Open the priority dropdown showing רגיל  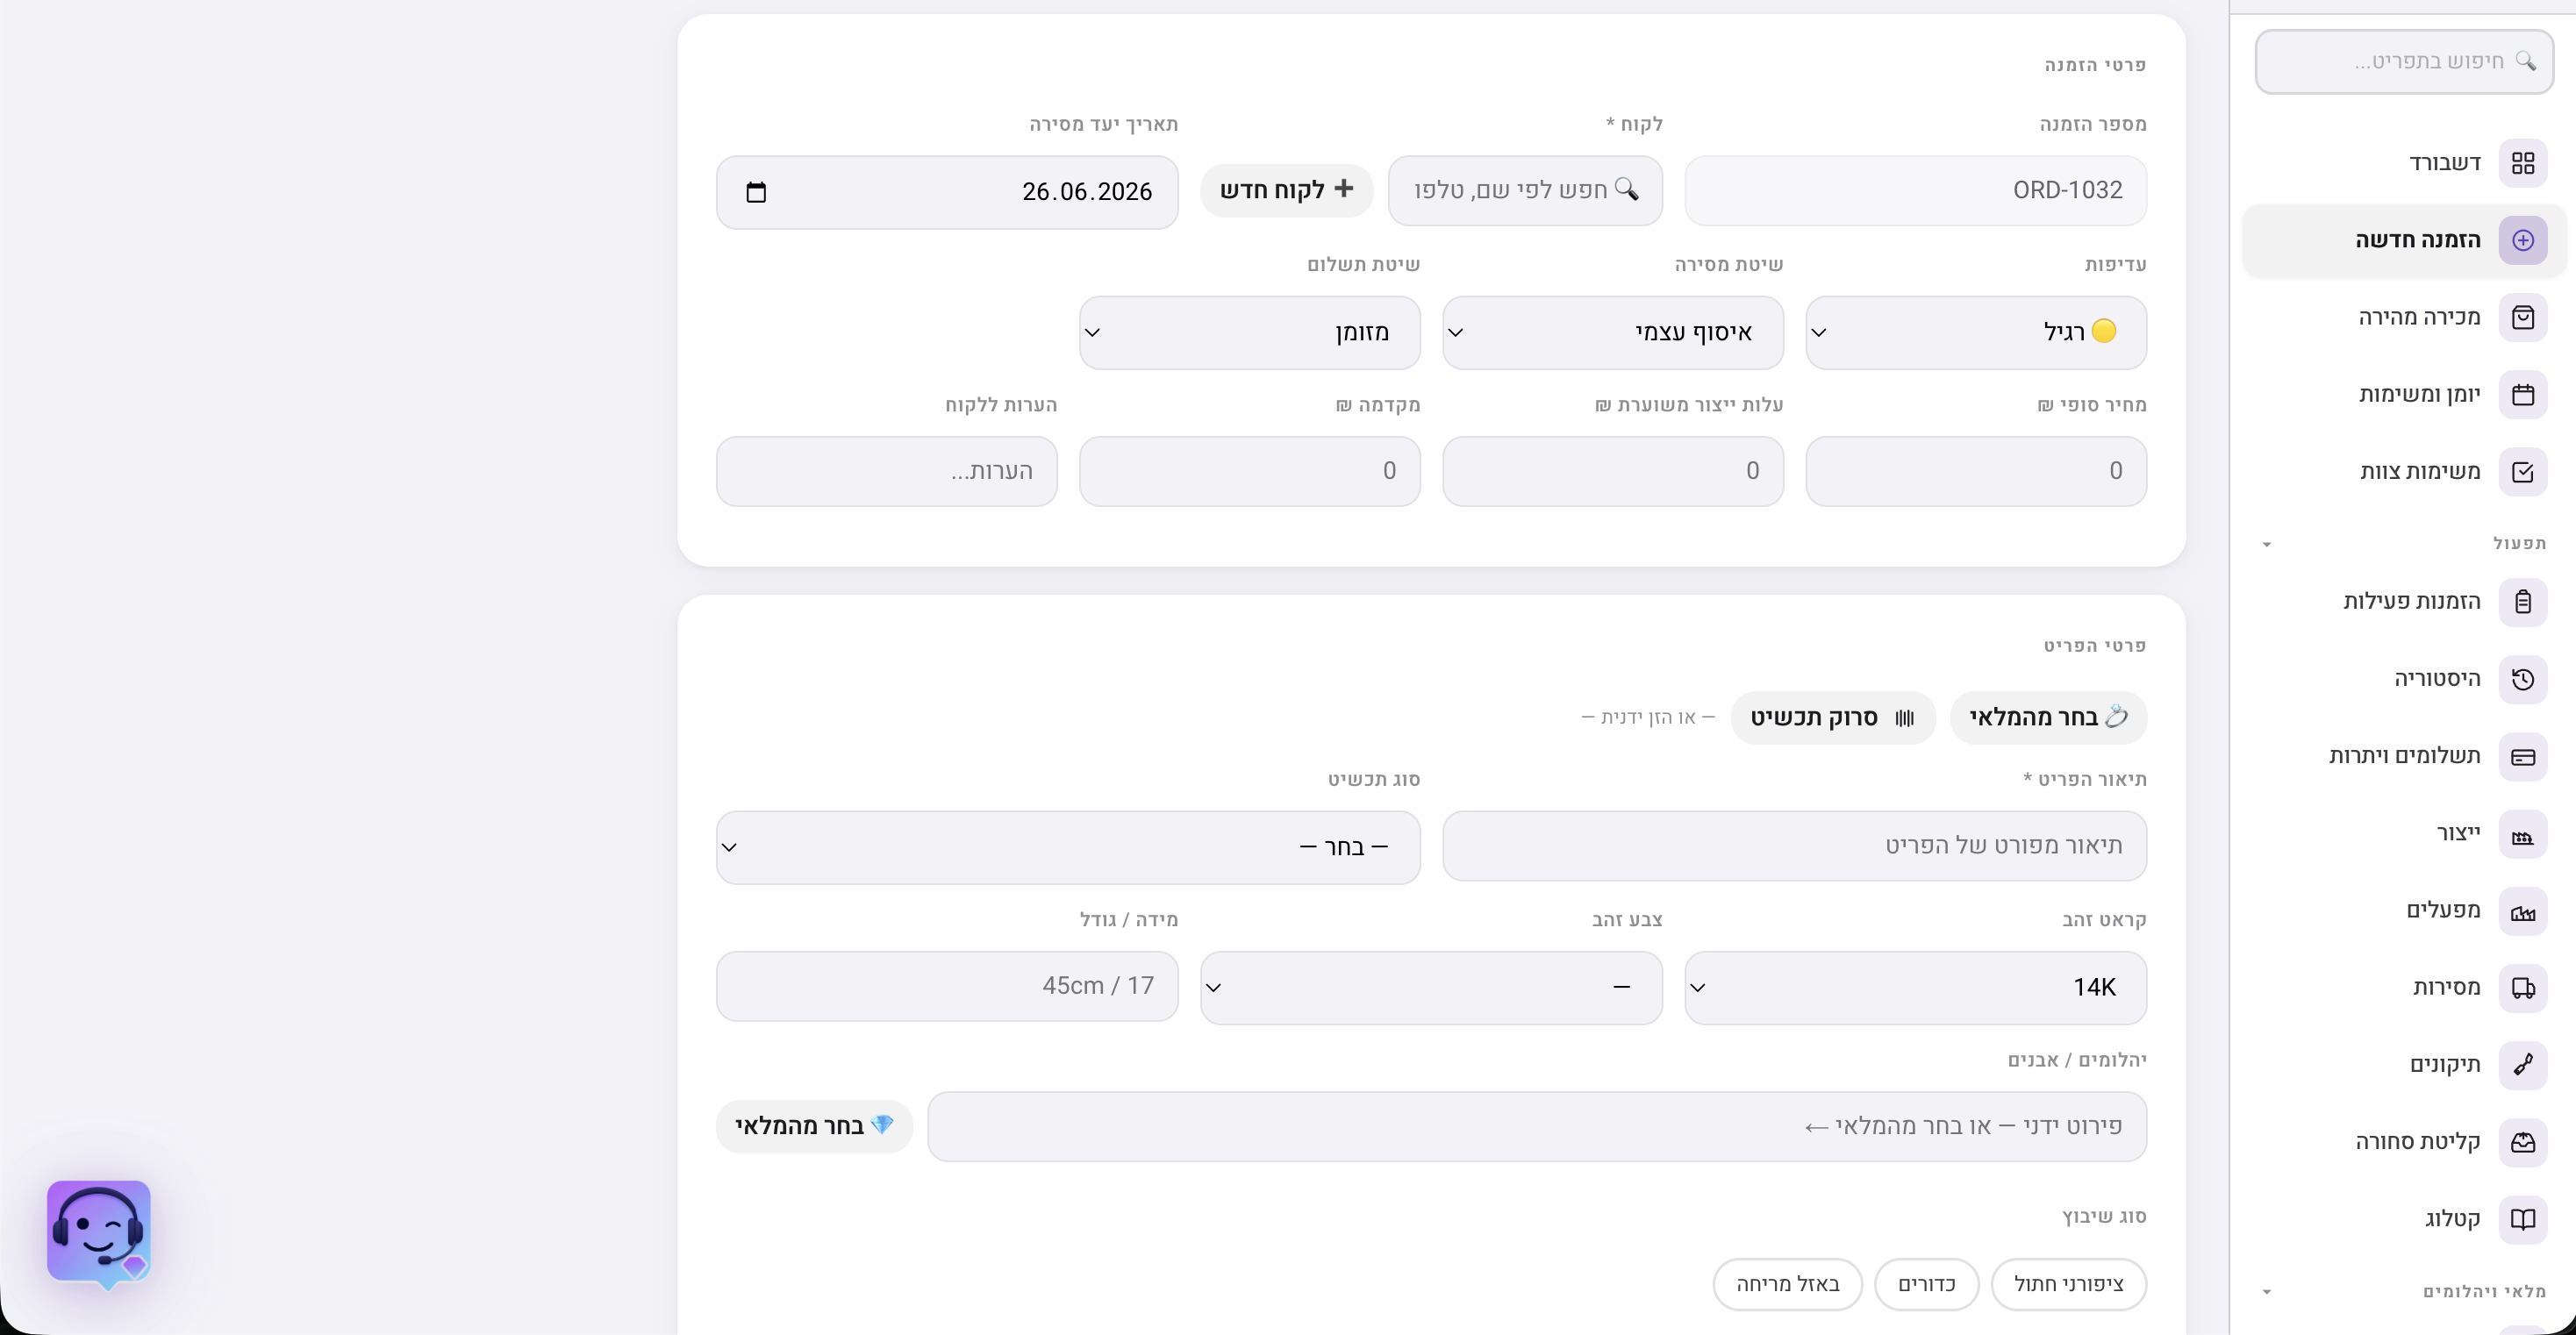pyautogui.click(x=1976, y=332)
